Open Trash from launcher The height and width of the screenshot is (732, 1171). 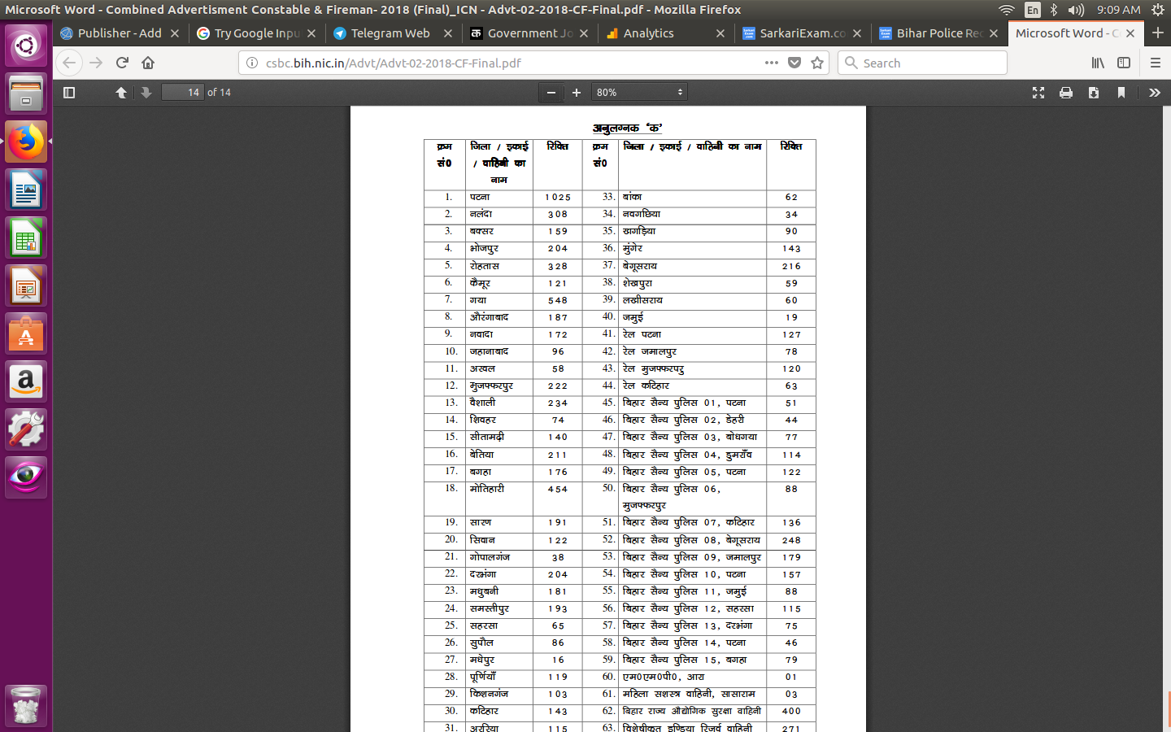(26, 706)
